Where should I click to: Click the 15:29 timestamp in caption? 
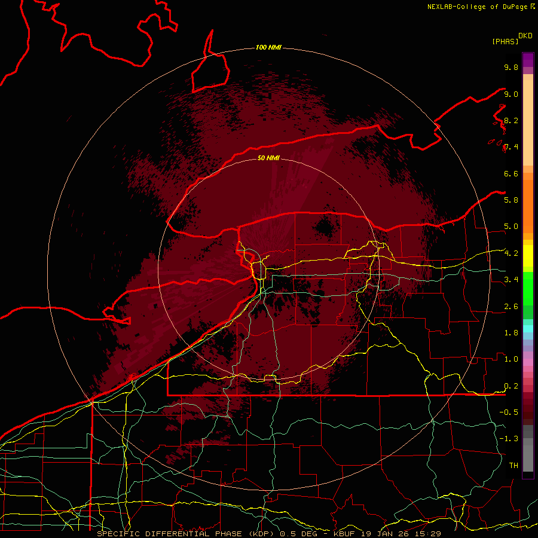(x=427, y=534)
